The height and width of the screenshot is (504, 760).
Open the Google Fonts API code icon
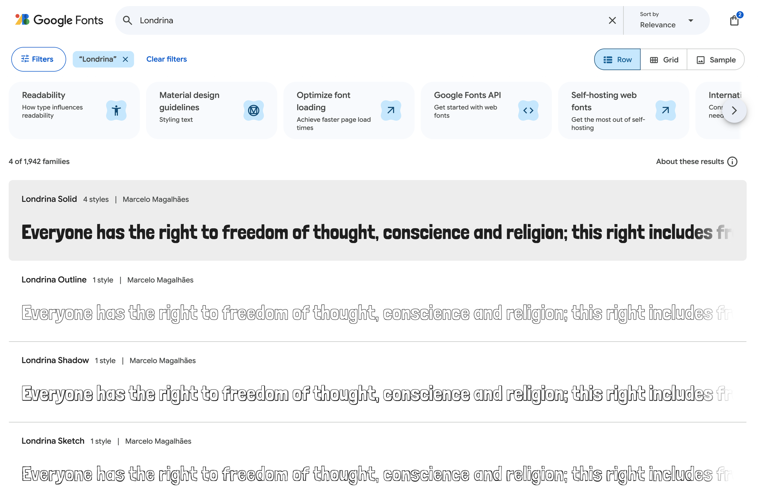pos(528,111)
